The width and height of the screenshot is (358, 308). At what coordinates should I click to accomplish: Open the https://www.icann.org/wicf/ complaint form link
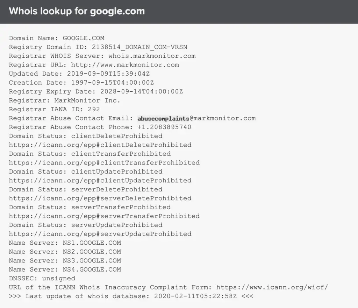(272, 287)
